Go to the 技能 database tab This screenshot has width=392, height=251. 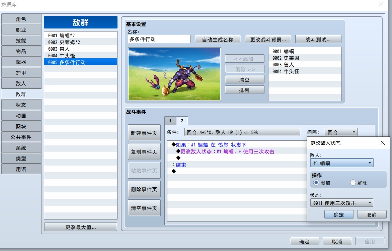click(21, 41)
